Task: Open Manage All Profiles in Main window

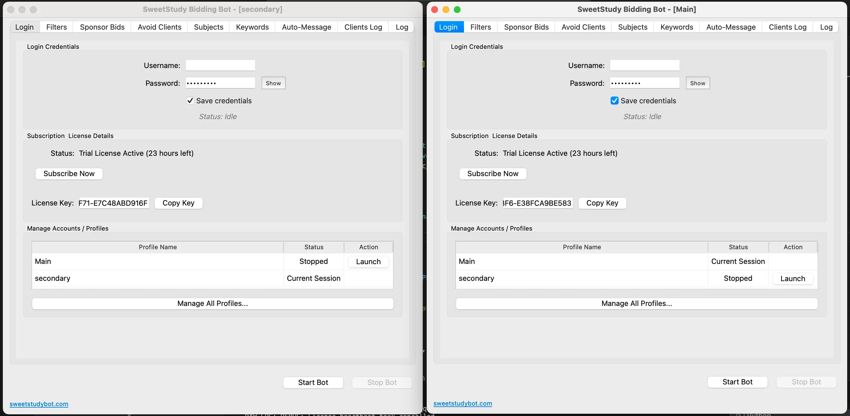Action: [x=636, y=303]
